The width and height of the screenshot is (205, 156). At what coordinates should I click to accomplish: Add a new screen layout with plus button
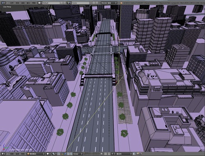61,3
